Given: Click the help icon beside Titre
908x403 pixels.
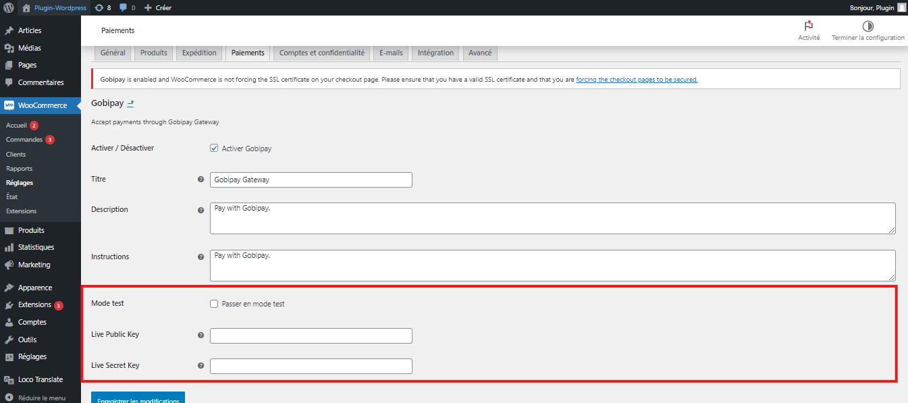Looking at the screenshot, I should [201, 180].
